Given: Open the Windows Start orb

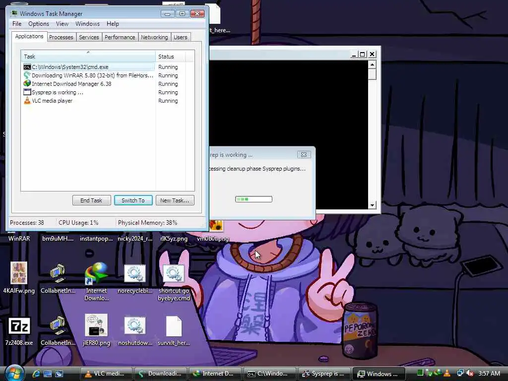Looking at the screenshot, I should [13, 373].
